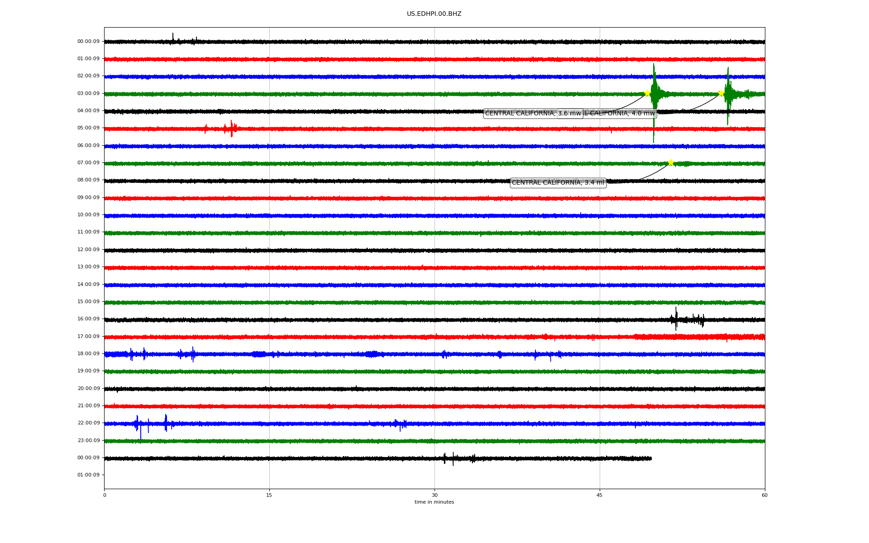Image resolution: width=869 pixels, height=543 pixels.
Task: Click the second star on 03:00:09 trace
Action: [721, 94]
